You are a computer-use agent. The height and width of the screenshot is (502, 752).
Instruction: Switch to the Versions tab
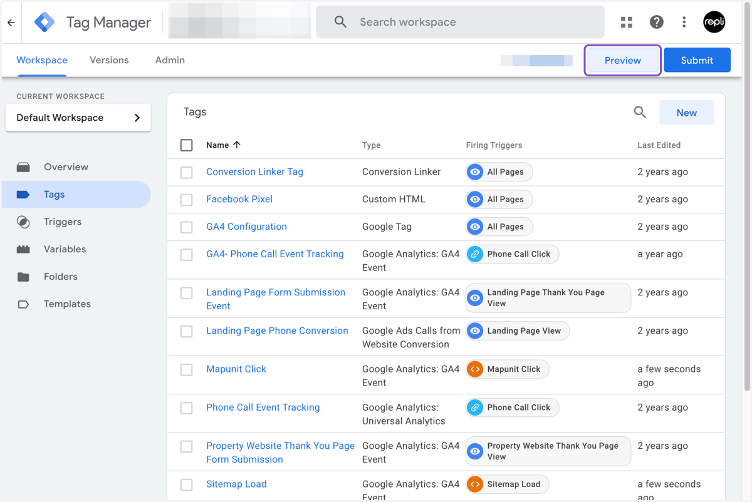coord(109,60)
